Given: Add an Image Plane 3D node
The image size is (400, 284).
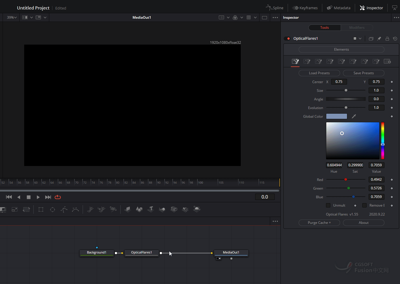Looking at the screenshot, I should pos(128,209).
